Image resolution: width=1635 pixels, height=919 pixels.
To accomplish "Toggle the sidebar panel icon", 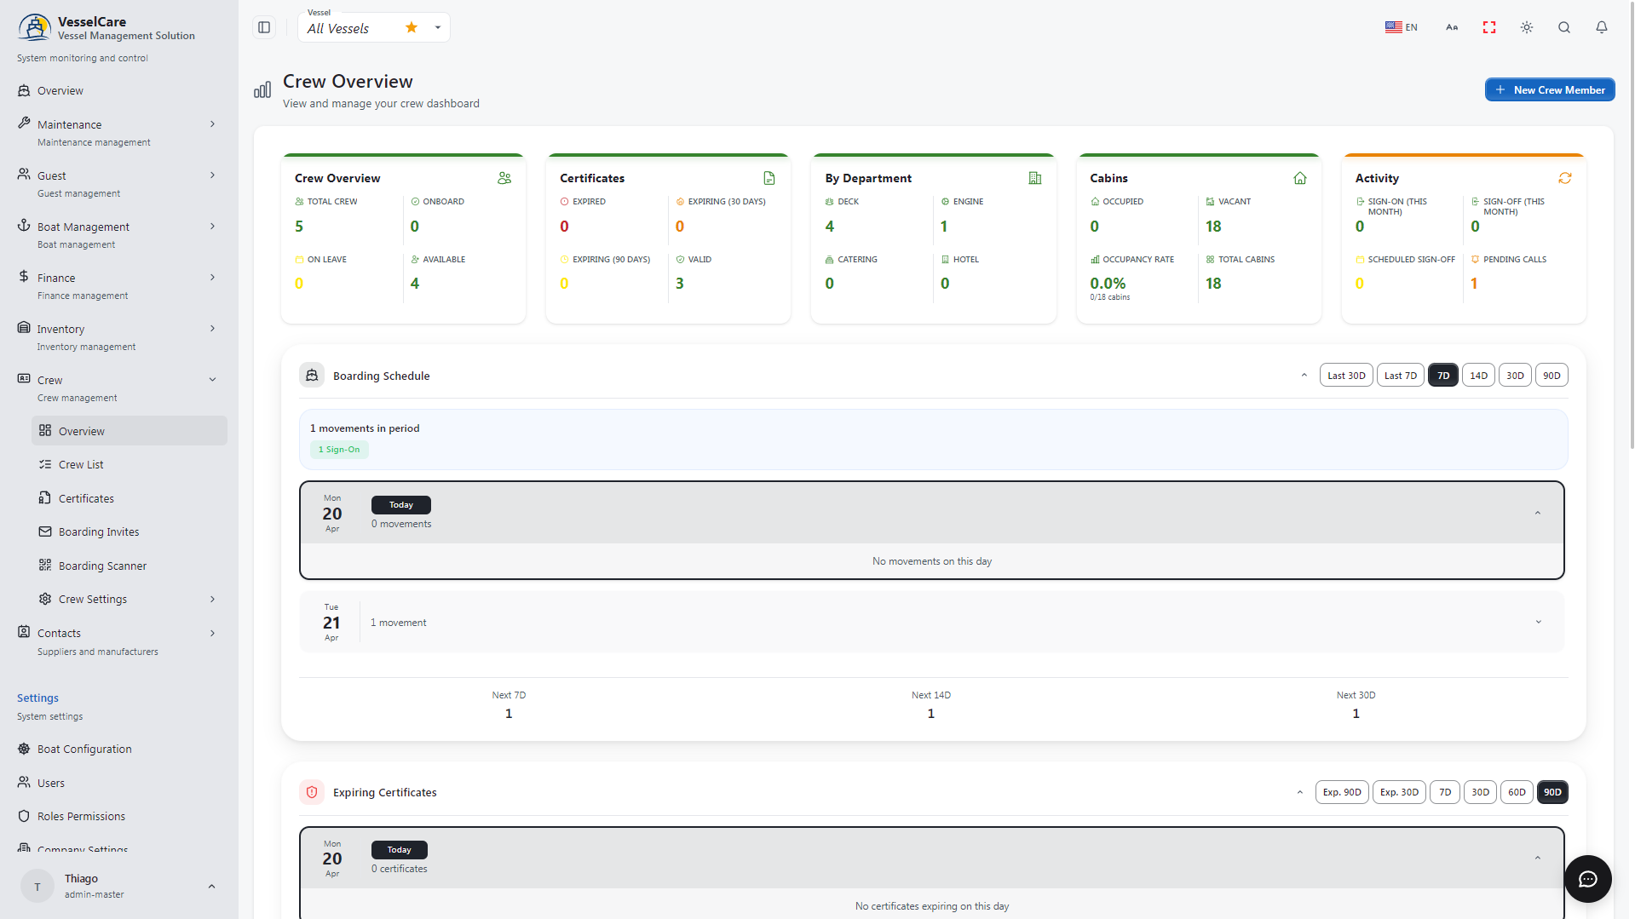I will coord(264,27).
